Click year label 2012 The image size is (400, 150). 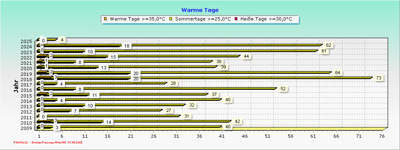(27, 112)
